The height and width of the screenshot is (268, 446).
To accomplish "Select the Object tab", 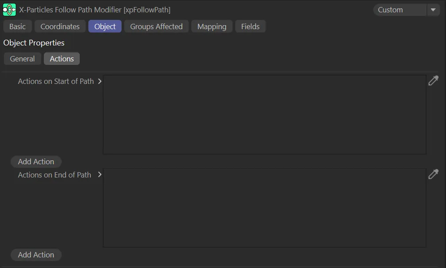I will pyautogui.click(x=105, y=26).
